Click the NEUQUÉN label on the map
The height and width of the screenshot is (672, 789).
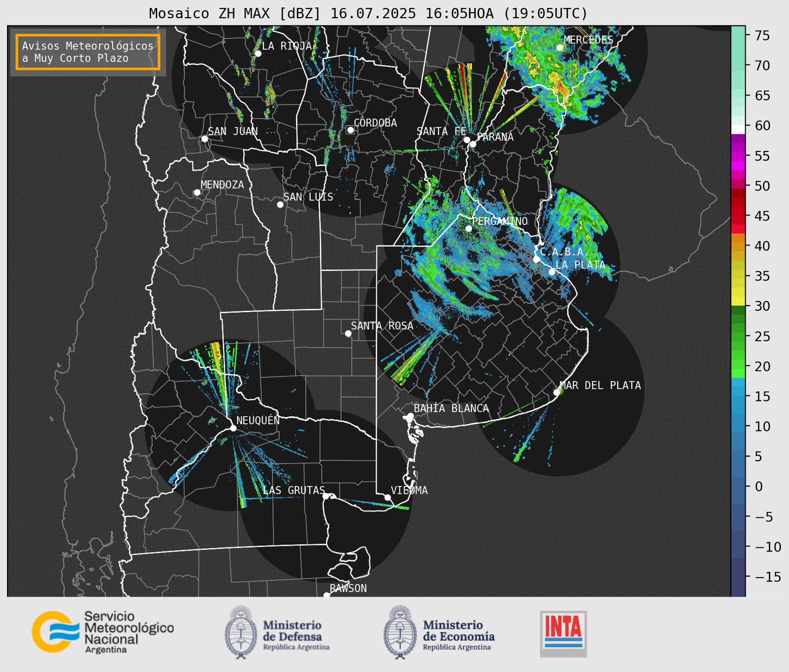click(258, 421)
